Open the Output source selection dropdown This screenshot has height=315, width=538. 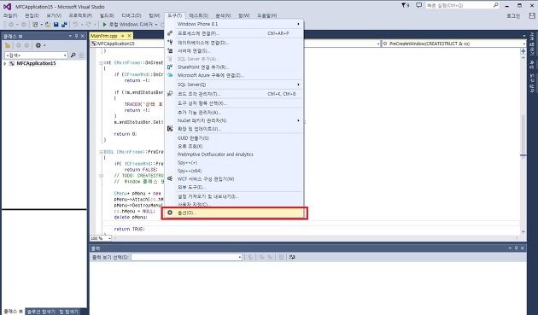[x=240, y=257]
